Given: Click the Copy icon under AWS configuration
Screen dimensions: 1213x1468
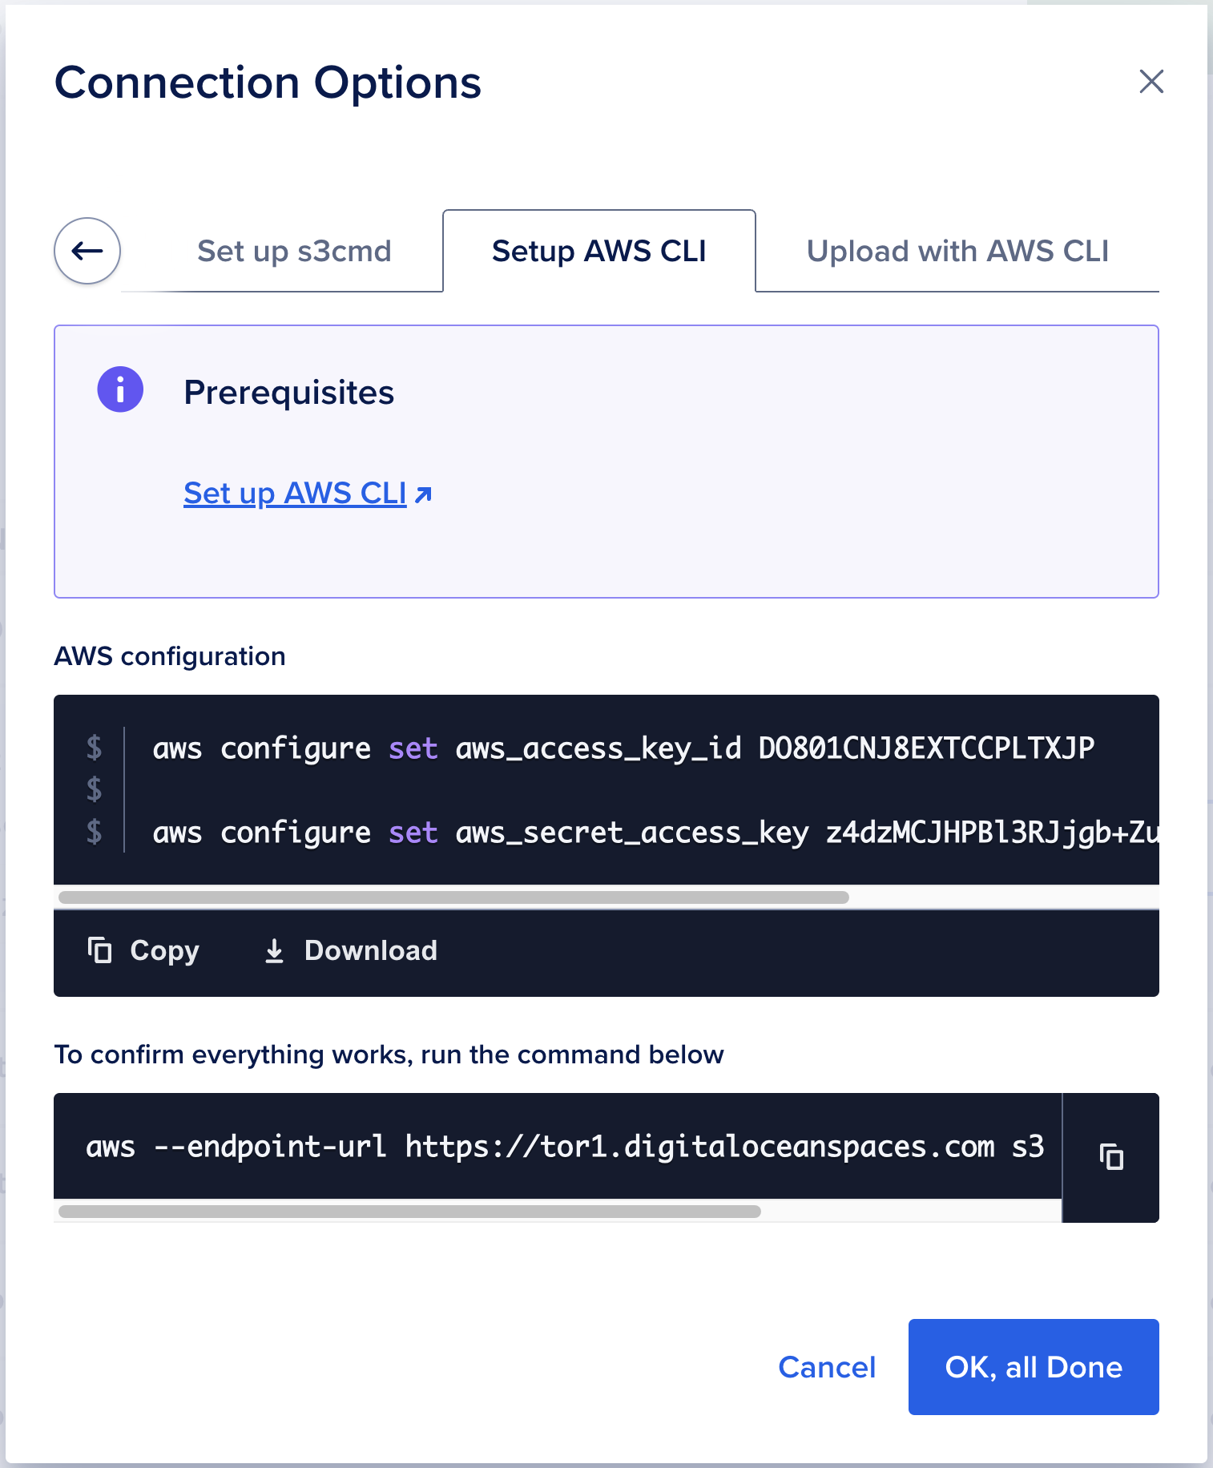Looking at the screenshot, I should coord(99,950).
